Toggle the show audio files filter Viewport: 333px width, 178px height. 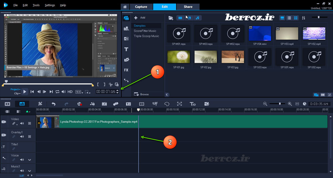click(x=197, y=18)
